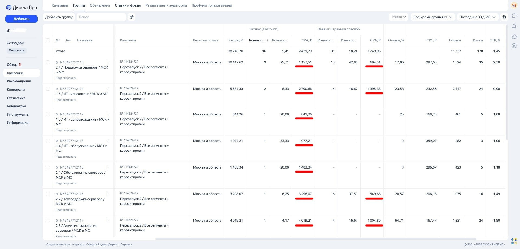This screenshot has width=520, height=249.
Task: Open the Все, кроме архивных filter dropdown
Action: 433,17
